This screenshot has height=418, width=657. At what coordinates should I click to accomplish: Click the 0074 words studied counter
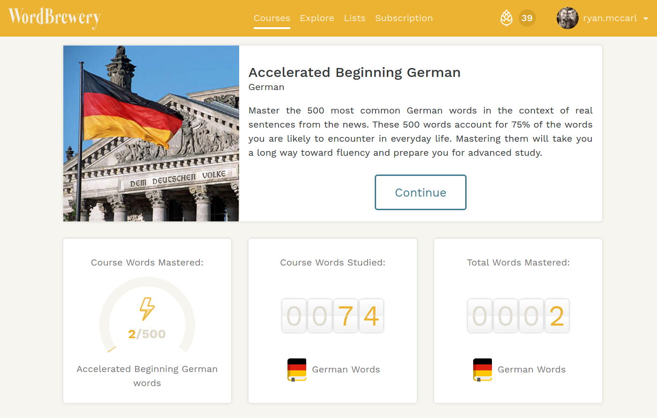[332, 316]
